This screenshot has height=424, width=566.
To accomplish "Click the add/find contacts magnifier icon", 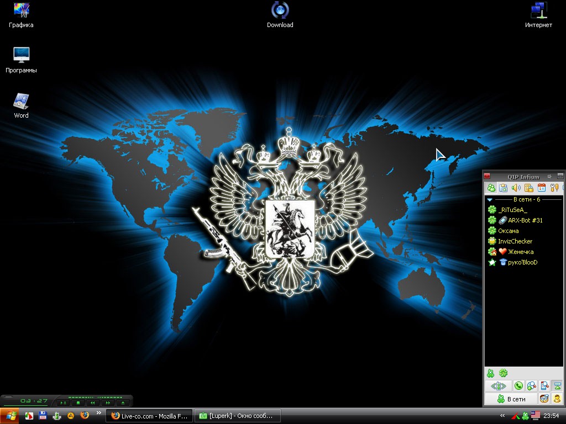I will click(532, 386).
